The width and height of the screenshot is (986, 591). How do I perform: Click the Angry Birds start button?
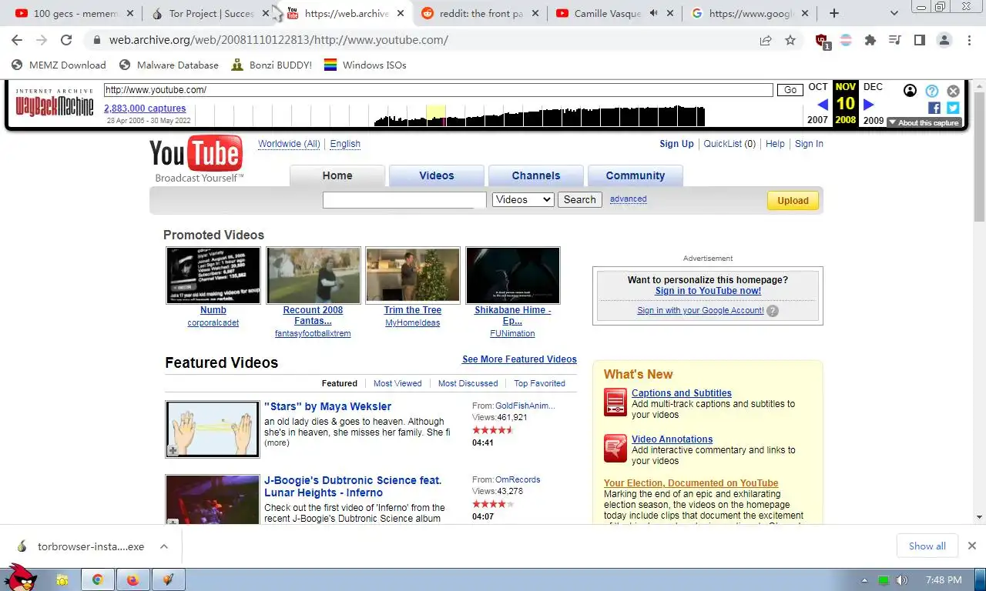tap(20, 576)
